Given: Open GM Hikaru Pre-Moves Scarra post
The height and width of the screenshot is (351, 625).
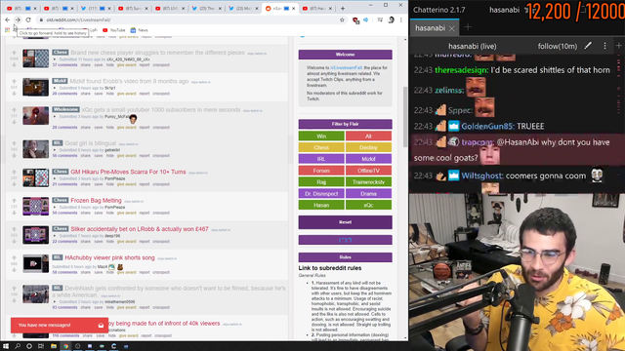Looking at the screenshot, I should 128,172.
